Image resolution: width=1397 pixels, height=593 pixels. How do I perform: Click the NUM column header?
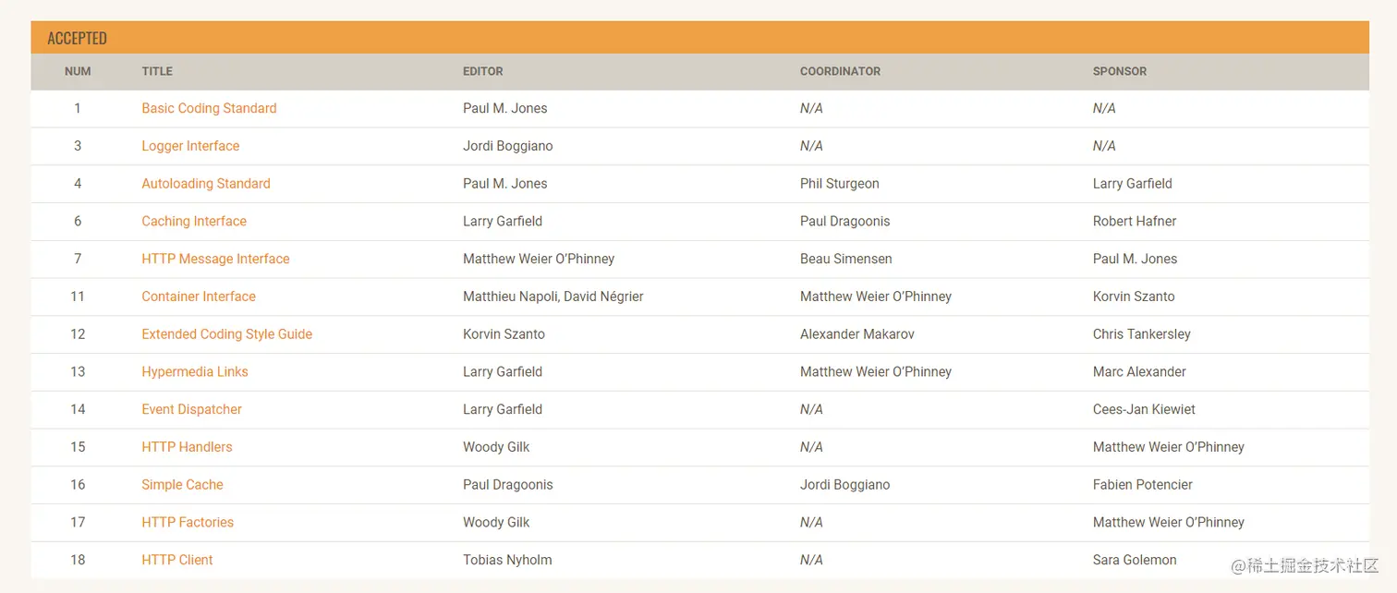78,71
